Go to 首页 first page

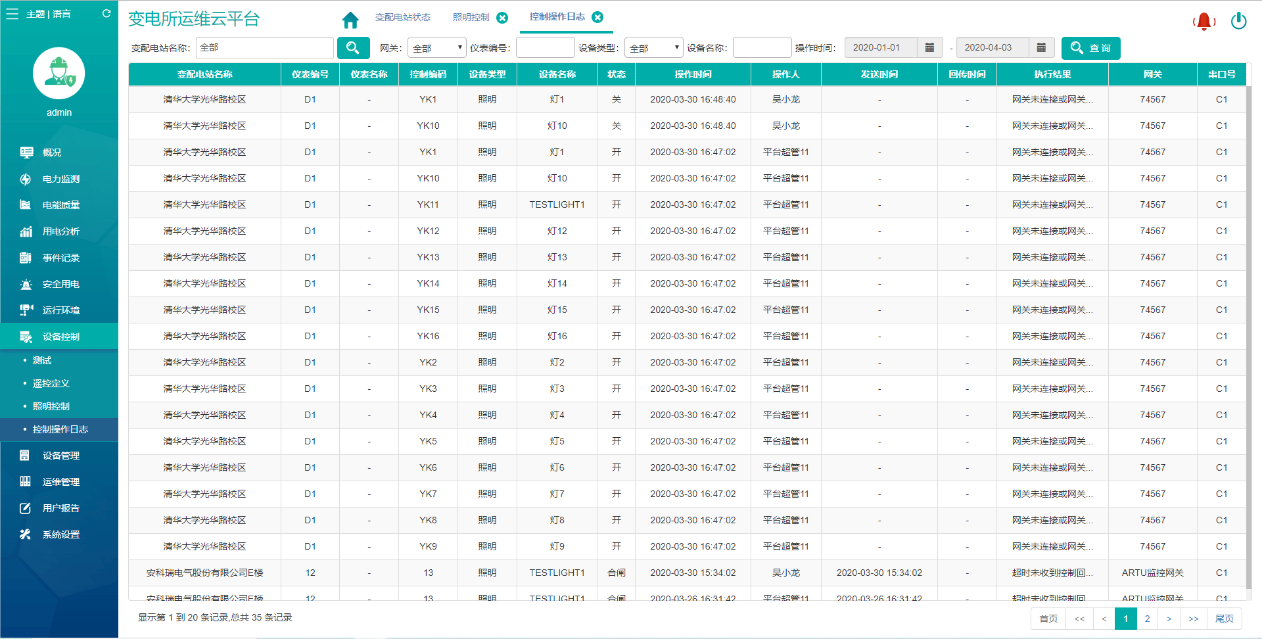(1048, 619)
